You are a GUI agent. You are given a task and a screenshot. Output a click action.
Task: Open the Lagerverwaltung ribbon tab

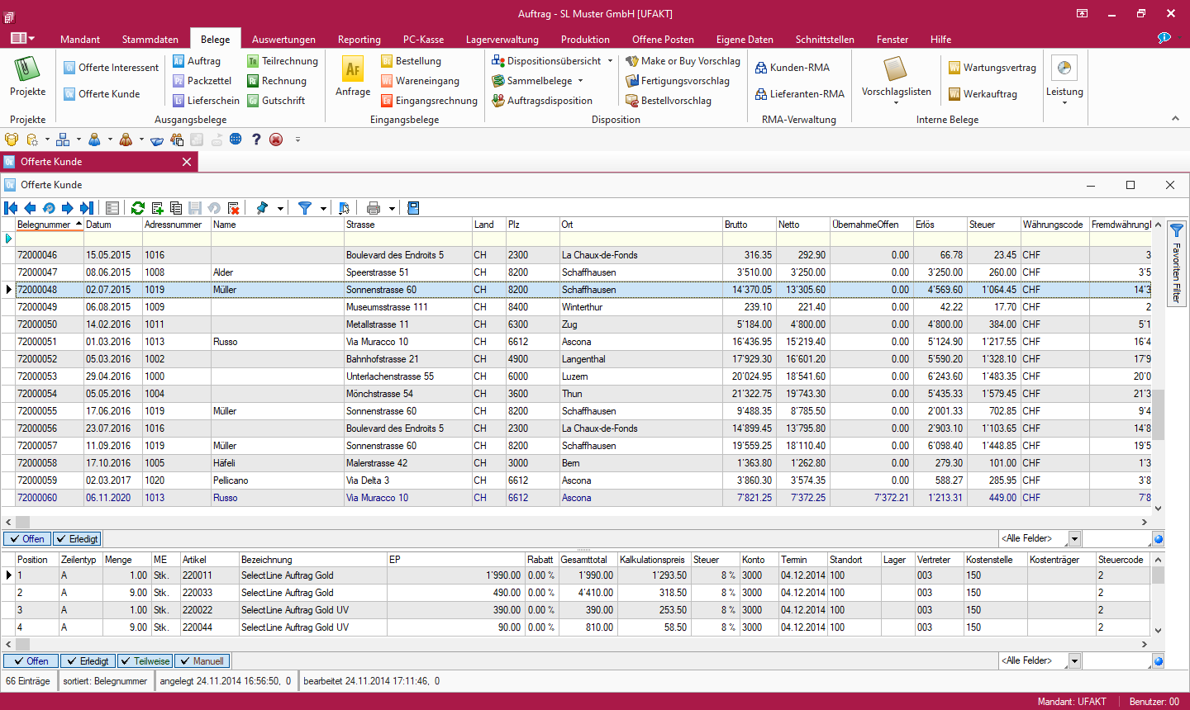pos(502,40)
